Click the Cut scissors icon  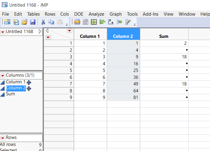tap(43, 22)
